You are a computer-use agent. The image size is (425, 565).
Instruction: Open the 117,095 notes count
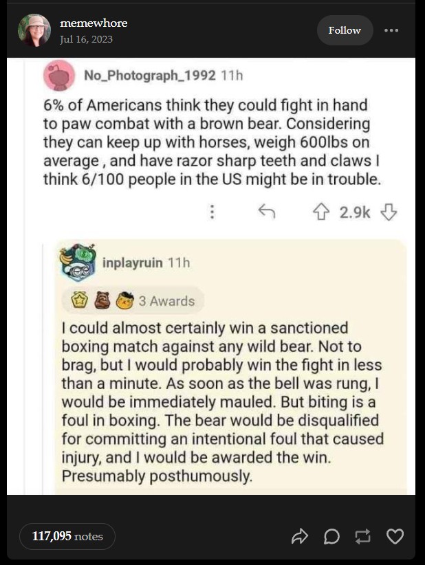pos(67,536)
